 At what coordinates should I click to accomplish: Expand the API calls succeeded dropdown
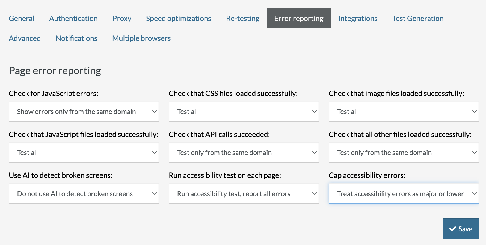(244, 153)
